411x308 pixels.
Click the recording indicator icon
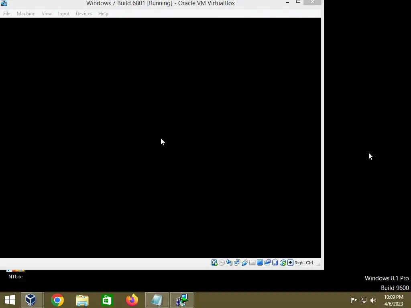(x=267, y=263)
